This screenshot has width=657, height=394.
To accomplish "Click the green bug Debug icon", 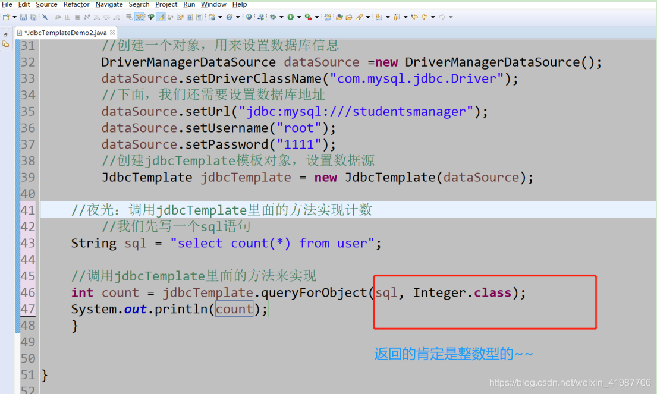I will coord(273,17).
